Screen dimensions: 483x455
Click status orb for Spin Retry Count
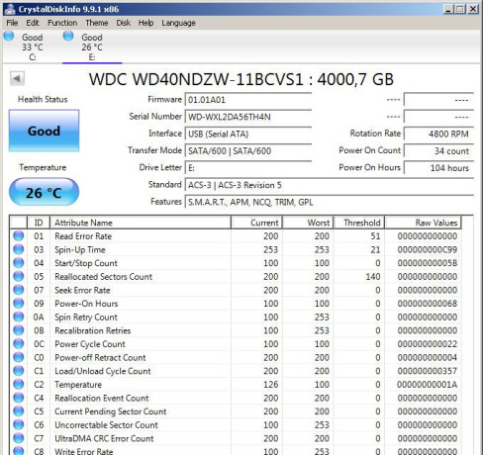tap(19, 318)
